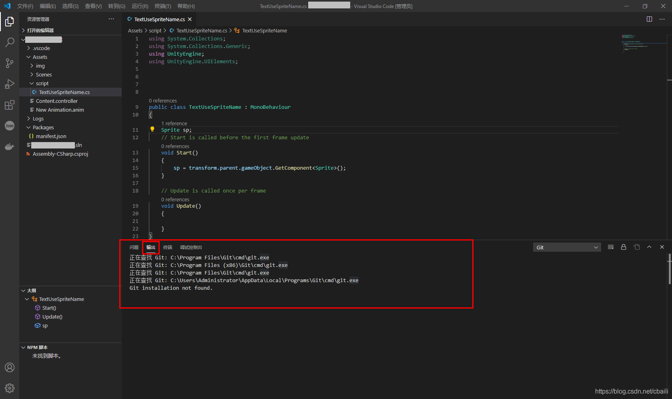Close the TextUseSpriteName.cs editor tab
672x399 pixels.
(x=190, y=19)
